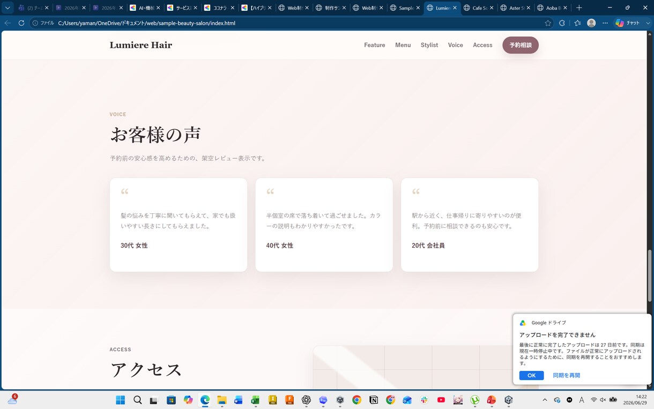Open Microsoft Store from taskbar
The width and height of the screenshot is (654, 409).
(x=171, y=400)
